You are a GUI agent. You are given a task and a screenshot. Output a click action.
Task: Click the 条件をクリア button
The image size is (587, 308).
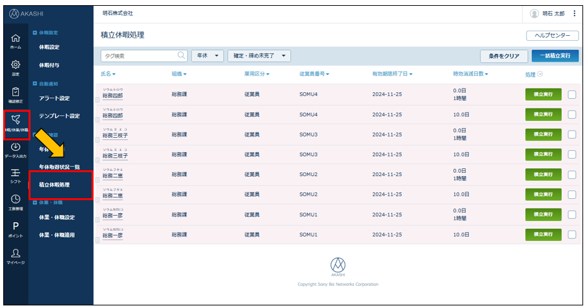504,56
